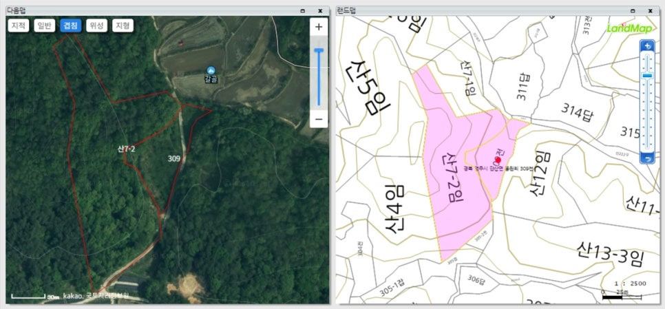Viewport: 665px width, 309px height.
Task: Select the 겹침 overlay mode
Action: 70,25
